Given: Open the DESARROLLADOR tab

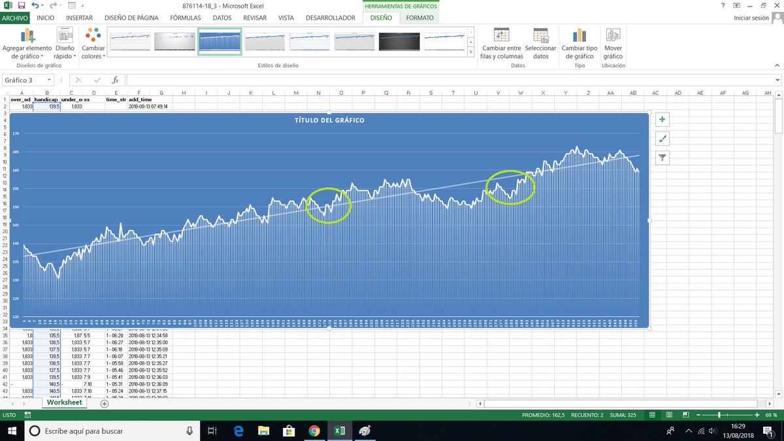Looking at the screenshot, I should point(329,18).
